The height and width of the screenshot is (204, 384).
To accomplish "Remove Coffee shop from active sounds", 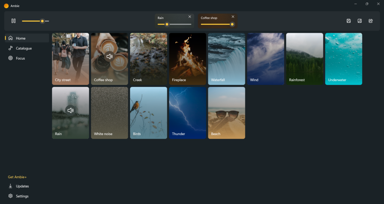I will pyautogui.click(x=233, y=17).
